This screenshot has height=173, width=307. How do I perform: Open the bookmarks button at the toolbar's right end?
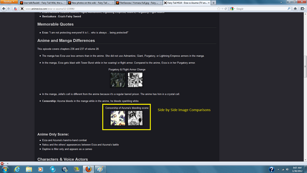click(303, 9)
